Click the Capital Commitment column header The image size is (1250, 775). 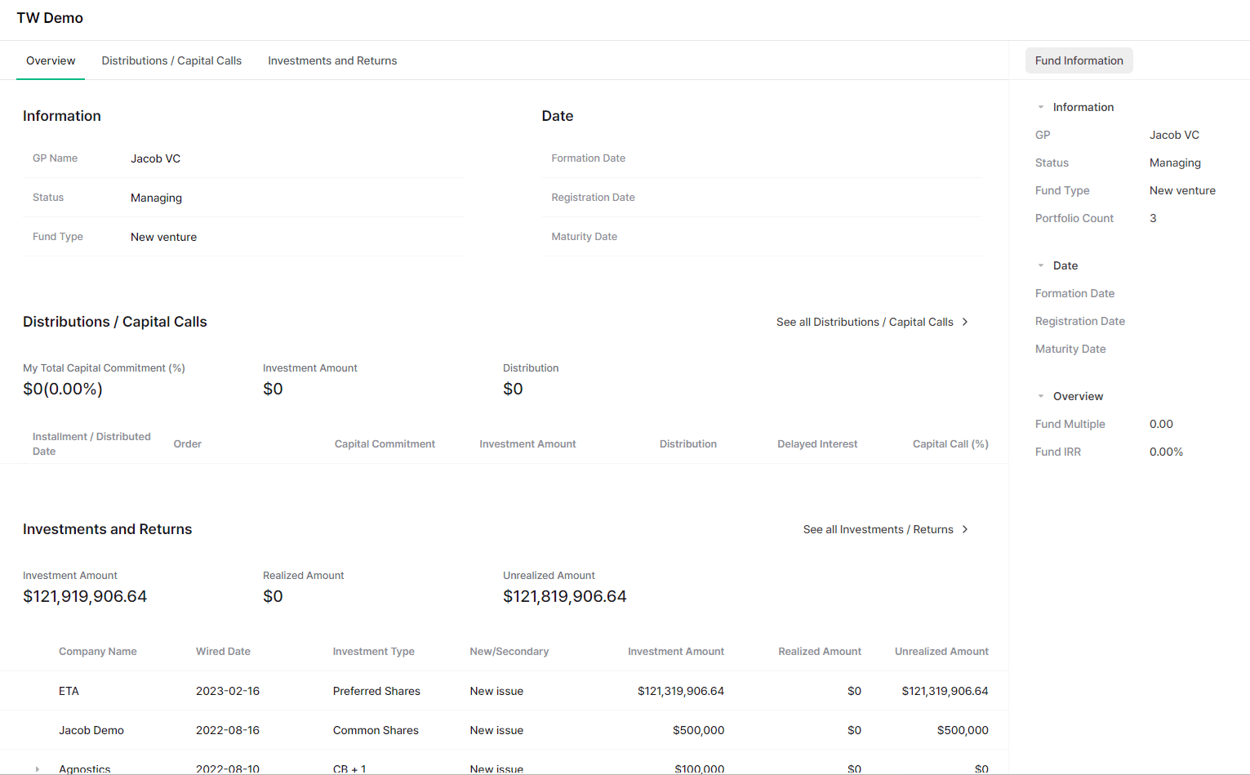(385, 444)
